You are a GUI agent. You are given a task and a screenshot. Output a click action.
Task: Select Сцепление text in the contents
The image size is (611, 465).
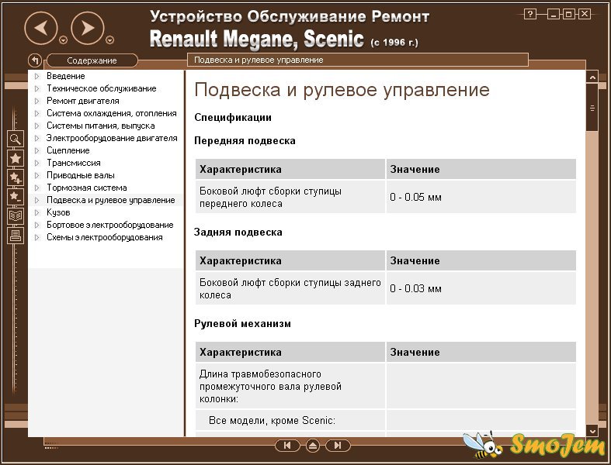point(68,150)
